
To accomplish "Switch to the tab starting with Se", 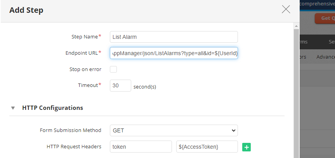I will (331, 42).
